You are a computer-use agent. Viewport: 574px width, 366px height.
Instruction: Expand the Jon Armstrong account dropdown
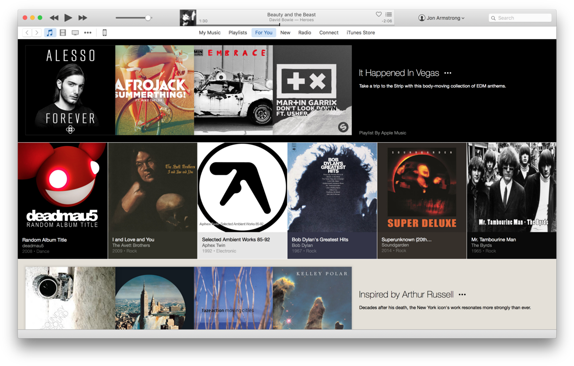(441, 18)
